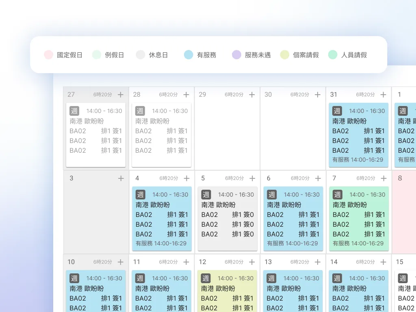Click the pink 國定假日 legend swatch

click(49, 55)
